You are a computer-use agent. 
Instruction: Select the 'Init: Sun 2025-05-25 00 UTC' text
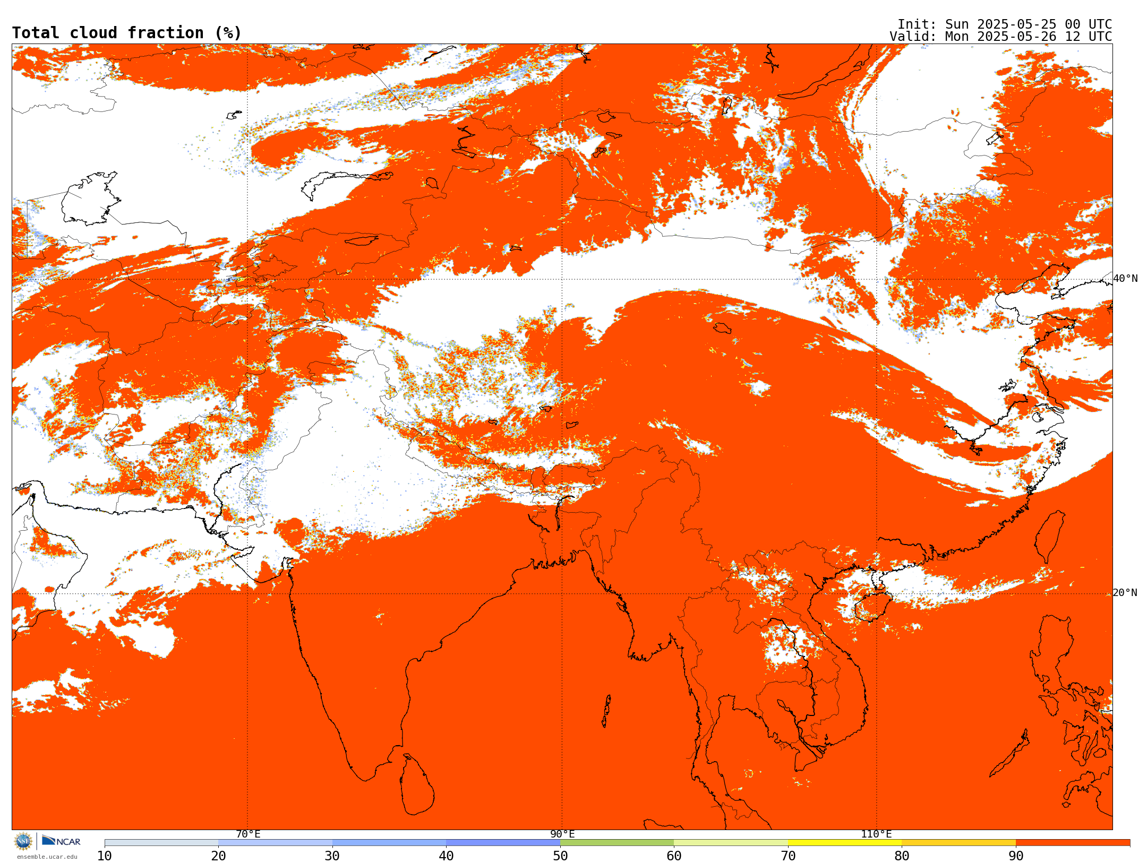coord(1004,24)
